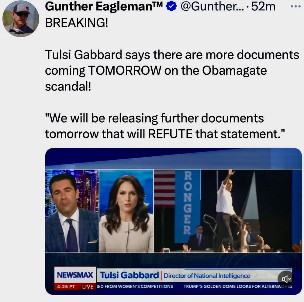Click the host panel in the video
The width and height of the screenshot is (304, 302).
(72, 211)
